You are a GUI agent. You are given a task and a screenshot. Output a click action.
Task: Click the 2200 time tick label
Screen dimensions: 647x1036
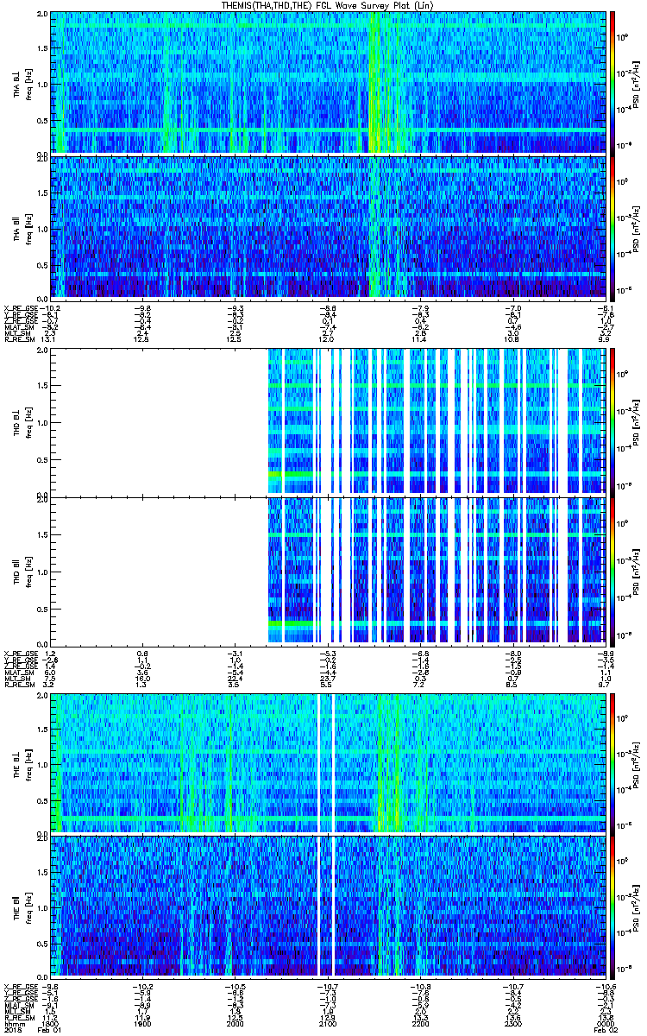point(419,1023)
